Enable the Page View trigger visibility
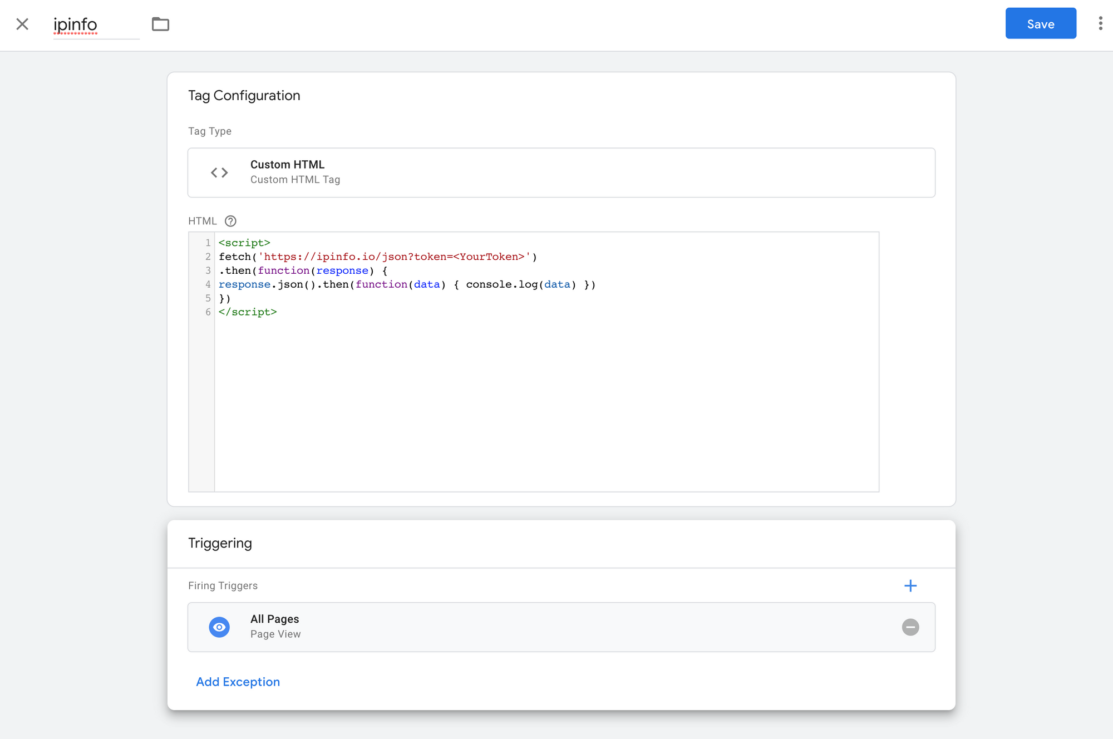The width and height of the screenshot is (1113, 739). [x=219, y=627]
